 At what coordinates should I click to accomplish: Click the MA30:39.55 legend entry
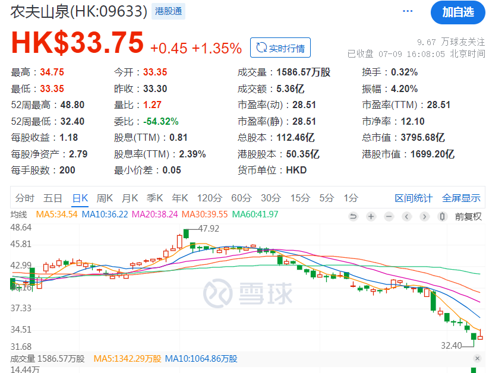tap(204, 214)
